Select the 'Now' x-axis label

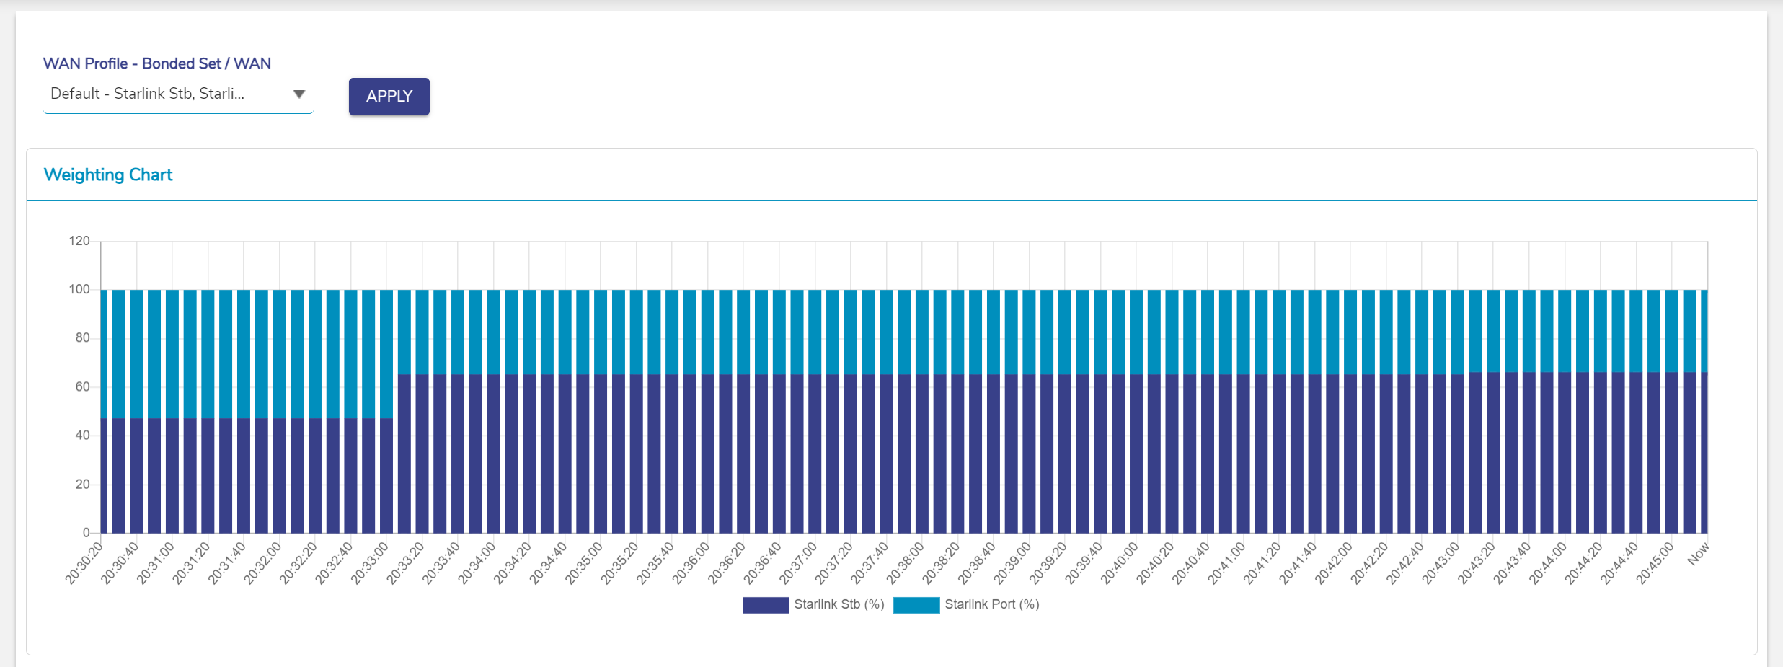(1697, 555)
